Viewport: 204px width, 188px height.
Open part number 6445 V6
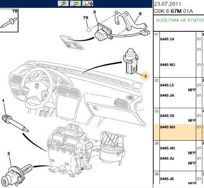167,116
